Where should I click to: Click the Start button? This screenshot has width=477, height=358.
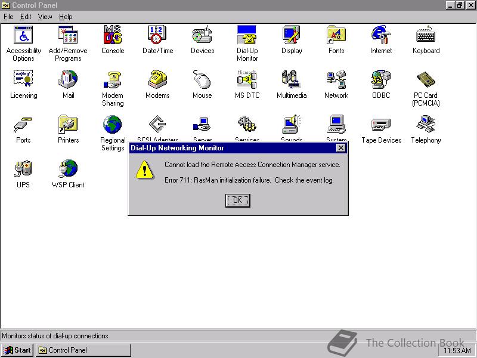[17, 350]
